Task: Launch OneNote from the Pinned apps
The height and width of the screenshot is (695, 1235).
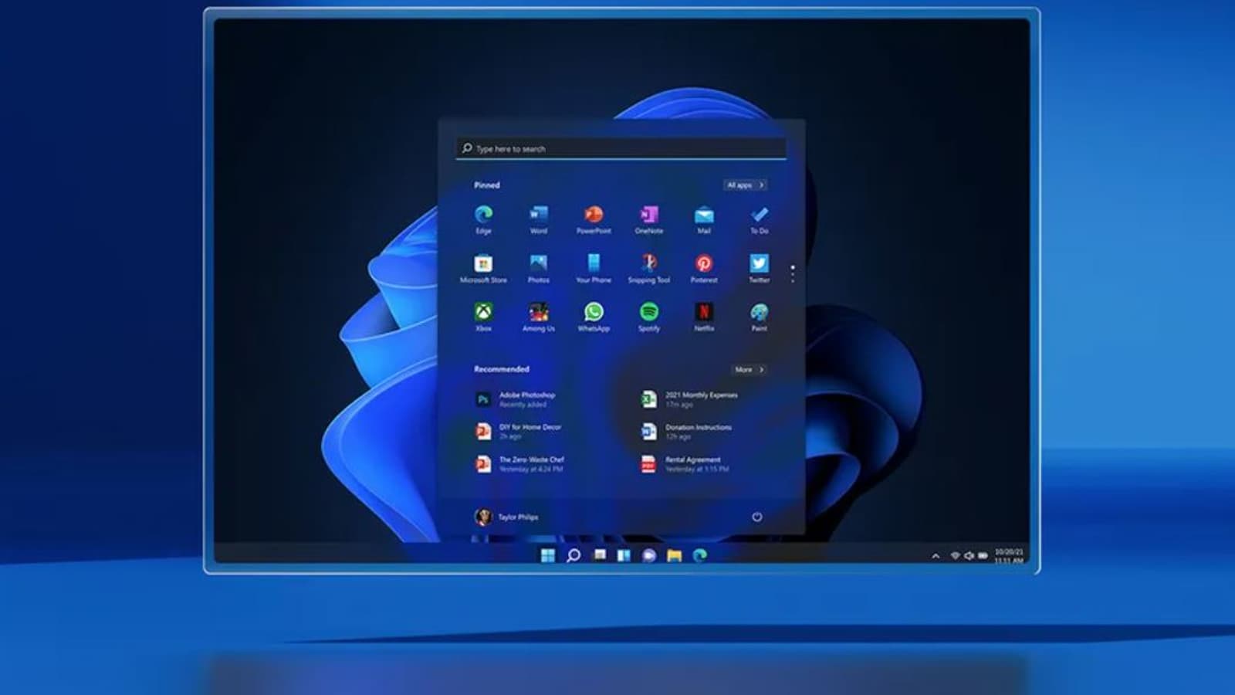Action: (x=649, y=219)
